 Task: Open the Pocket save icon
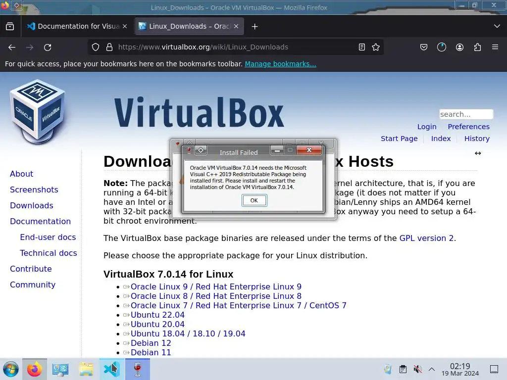click(424, 47)
